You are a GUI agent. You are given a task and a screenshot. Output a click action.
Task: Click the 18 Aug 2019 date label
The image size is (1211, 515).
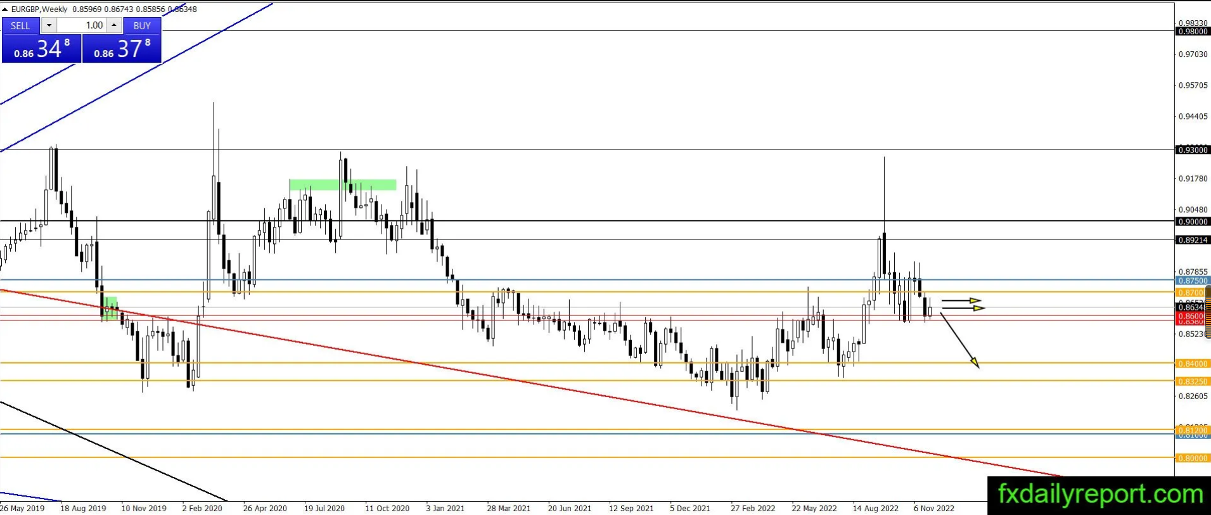[83, 508]
